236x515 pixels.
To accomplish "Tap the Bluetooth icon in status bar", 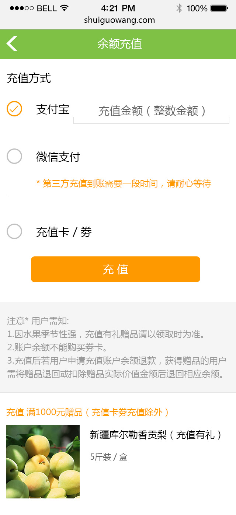I will click(x=179, y=8).
